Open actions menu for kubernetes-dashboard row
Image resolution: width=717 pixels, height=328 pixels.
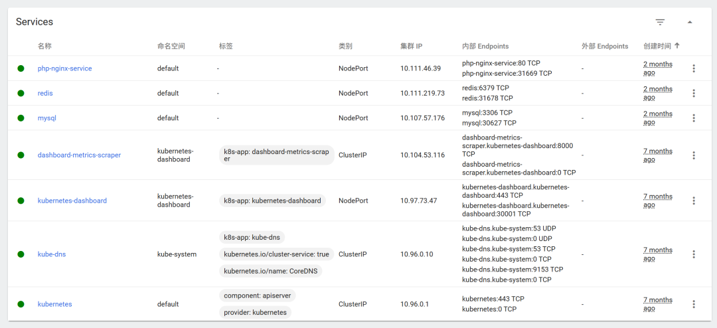[x=694, y=201]
